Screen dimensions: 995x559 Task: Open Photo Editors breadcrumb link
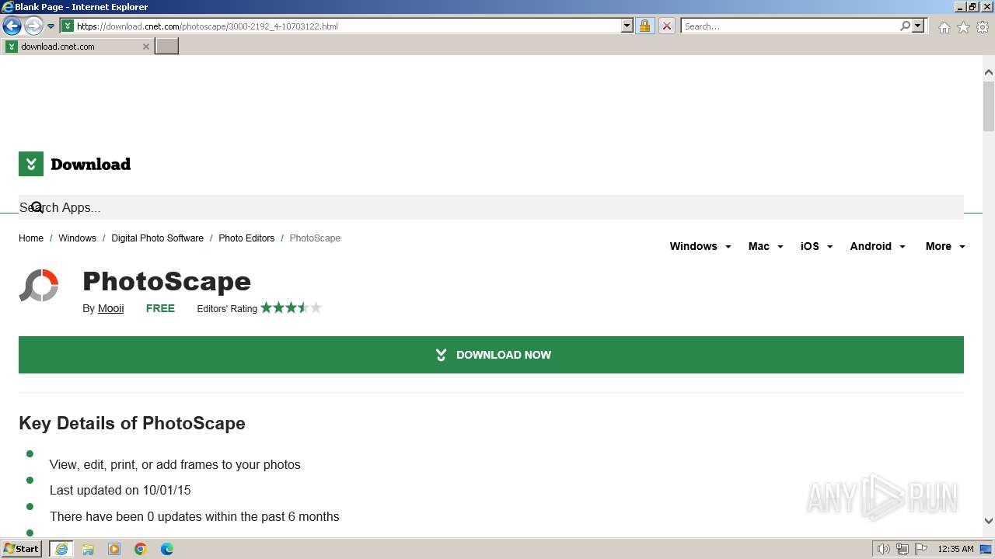coord(246,238)
